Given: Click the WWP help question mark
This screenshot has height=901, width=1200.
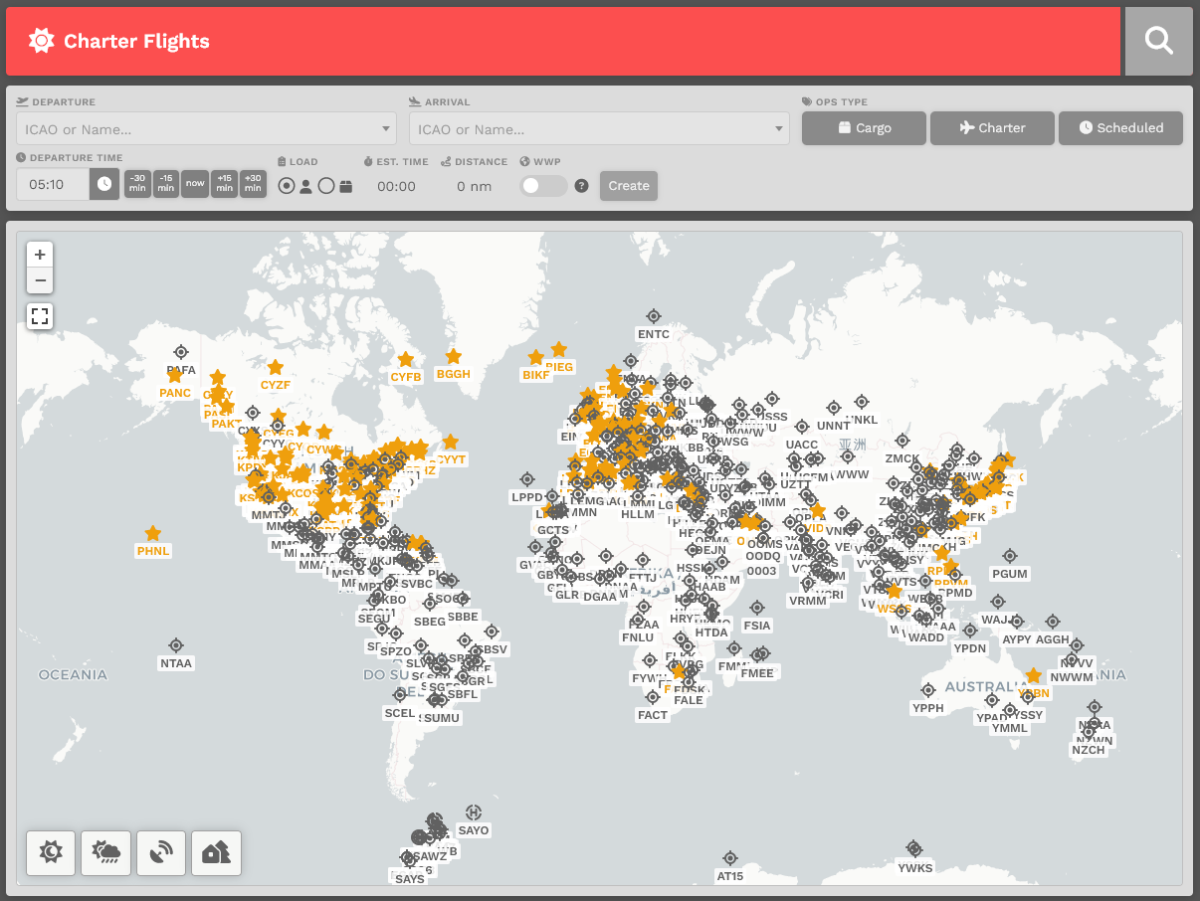Looking at the screenshot, I should [x=582, y=185].
